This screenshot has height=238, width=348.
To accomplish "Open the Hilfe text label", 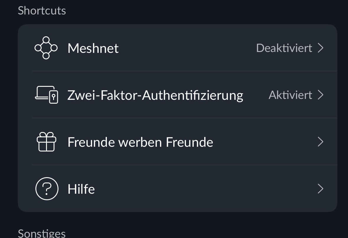I will tap(81, 189).
